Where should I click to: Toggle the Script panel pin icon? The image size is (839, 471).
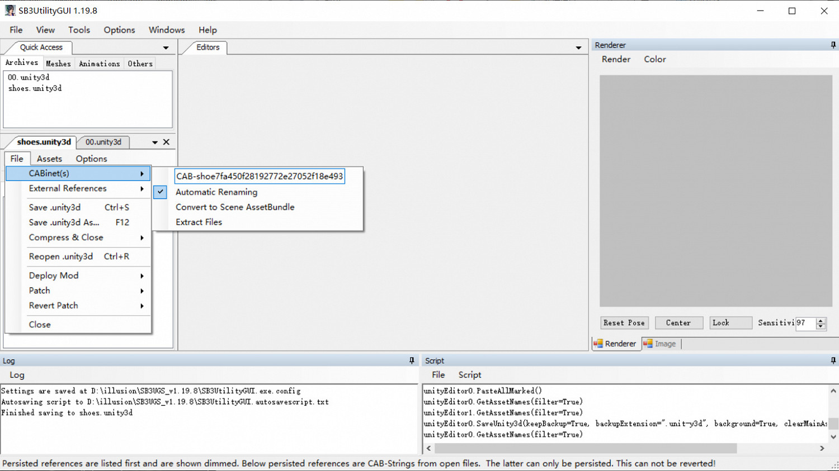click(833, 361)
